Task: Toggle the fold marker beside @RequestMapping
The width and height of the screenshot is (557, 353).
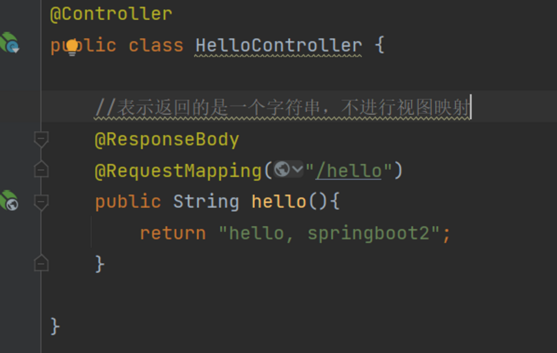Action: coord(41,169)
